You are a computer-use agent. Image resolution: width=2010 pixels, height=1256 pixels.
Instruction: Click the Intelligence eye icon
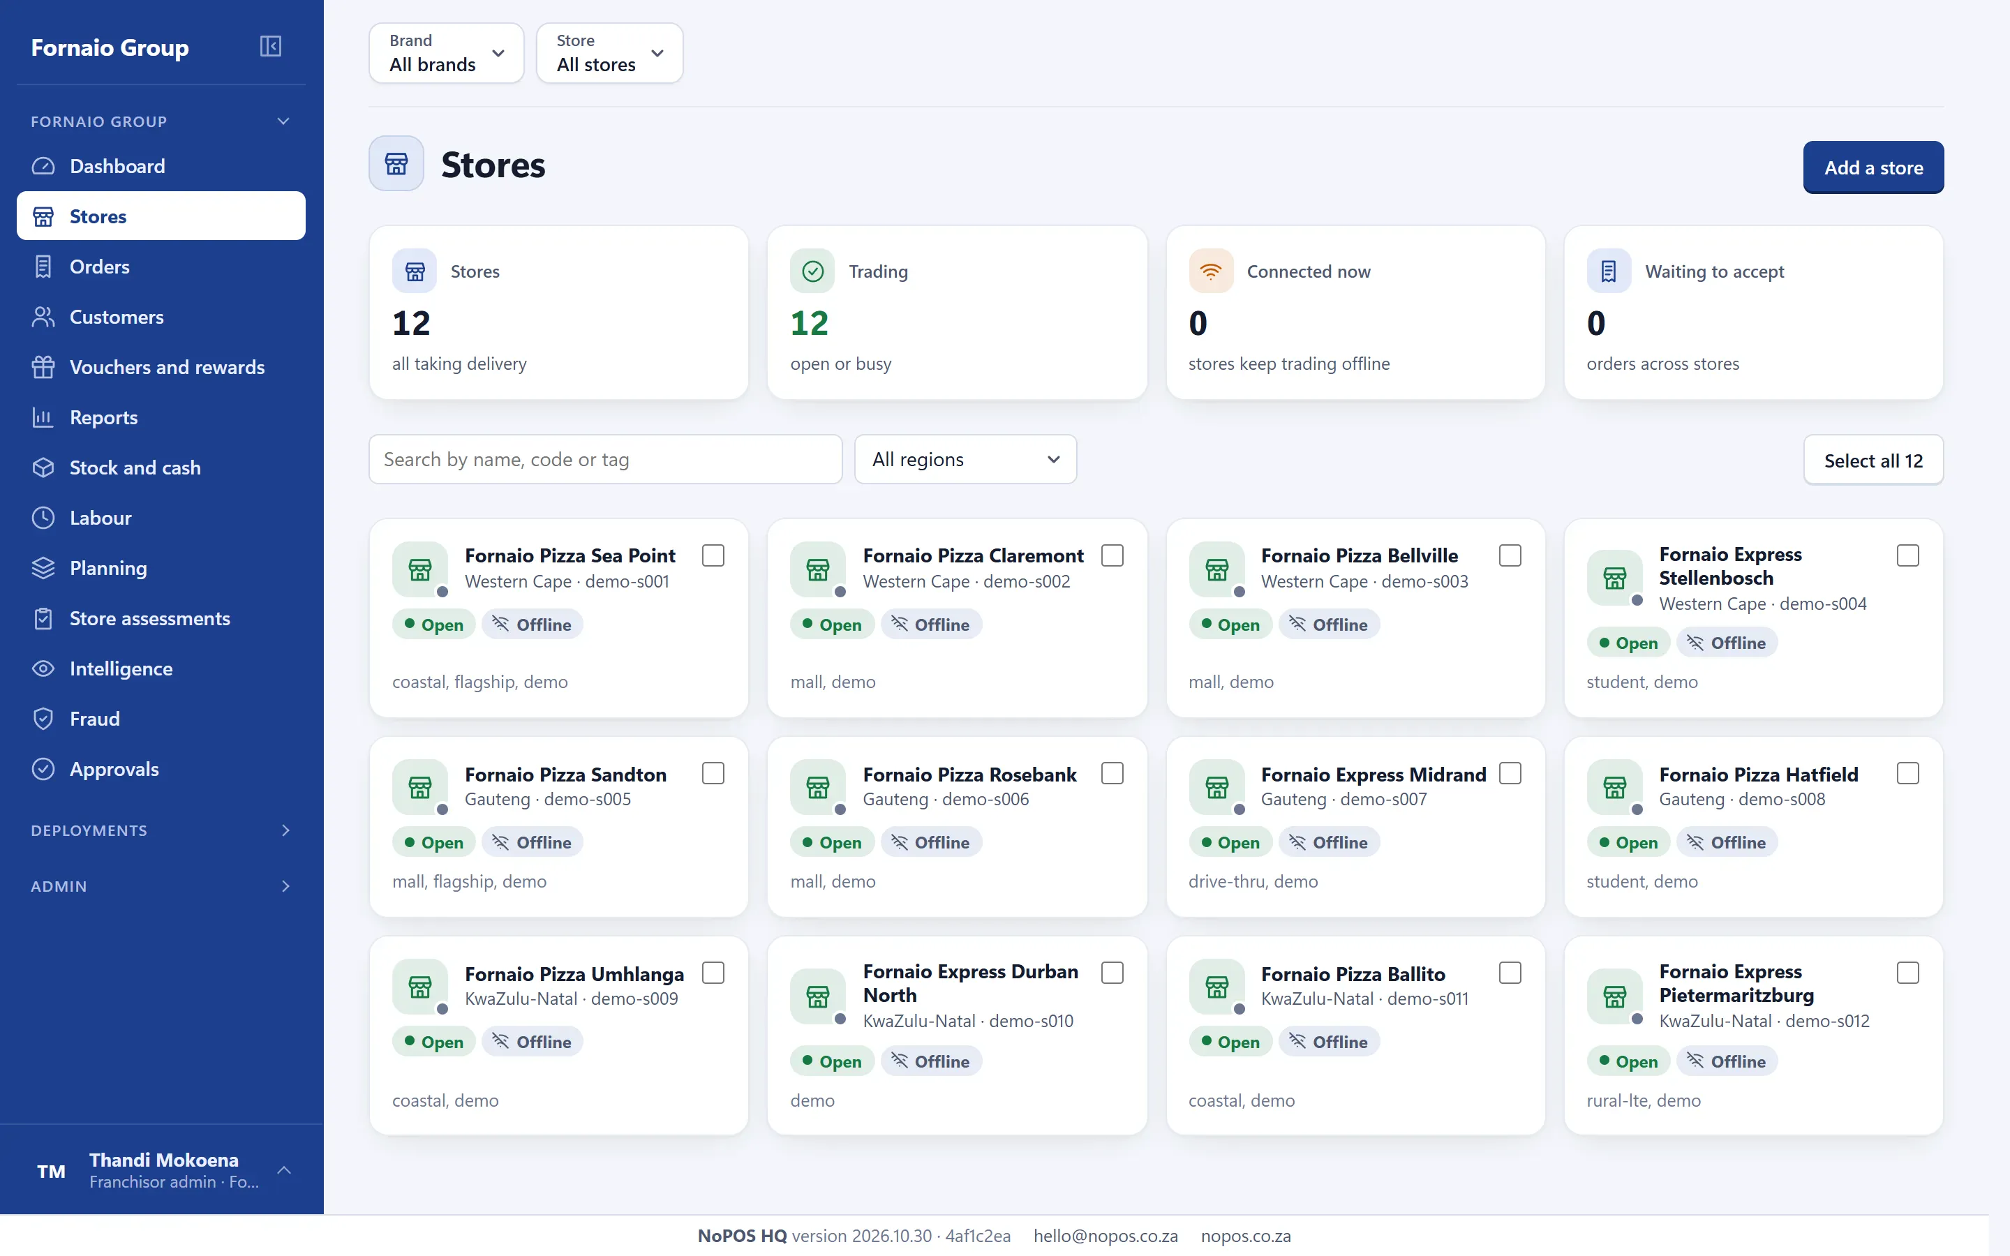(x=43, y=668)
